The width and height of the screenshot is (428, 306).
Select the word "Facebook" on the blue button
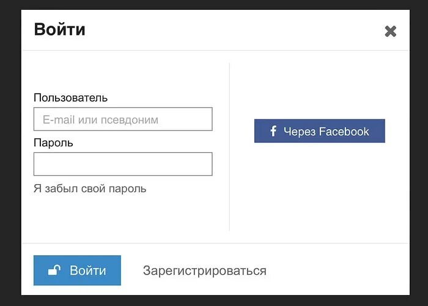tap(344, 132)
